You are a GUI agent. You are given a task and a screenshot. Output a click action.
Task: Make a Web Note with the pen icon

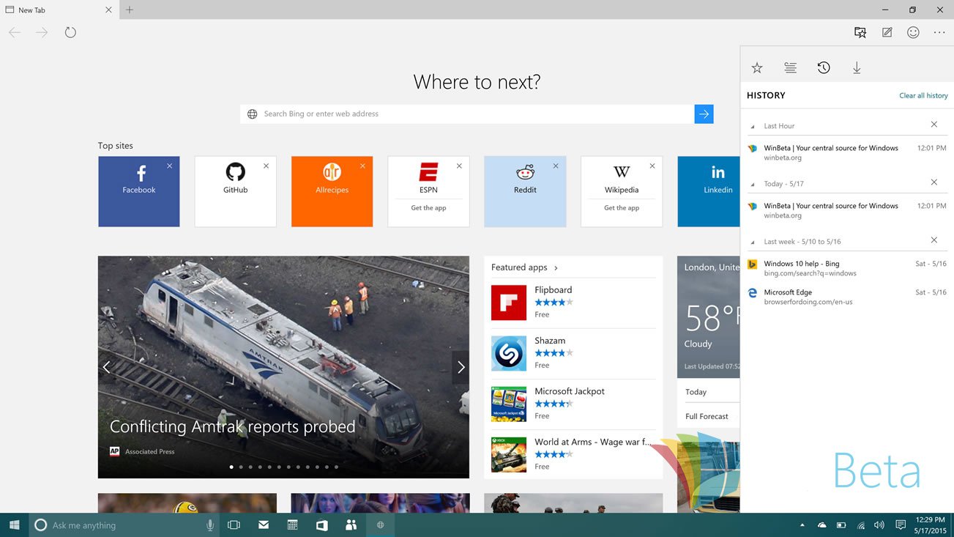pyautogui.click(x=887, y=32)
